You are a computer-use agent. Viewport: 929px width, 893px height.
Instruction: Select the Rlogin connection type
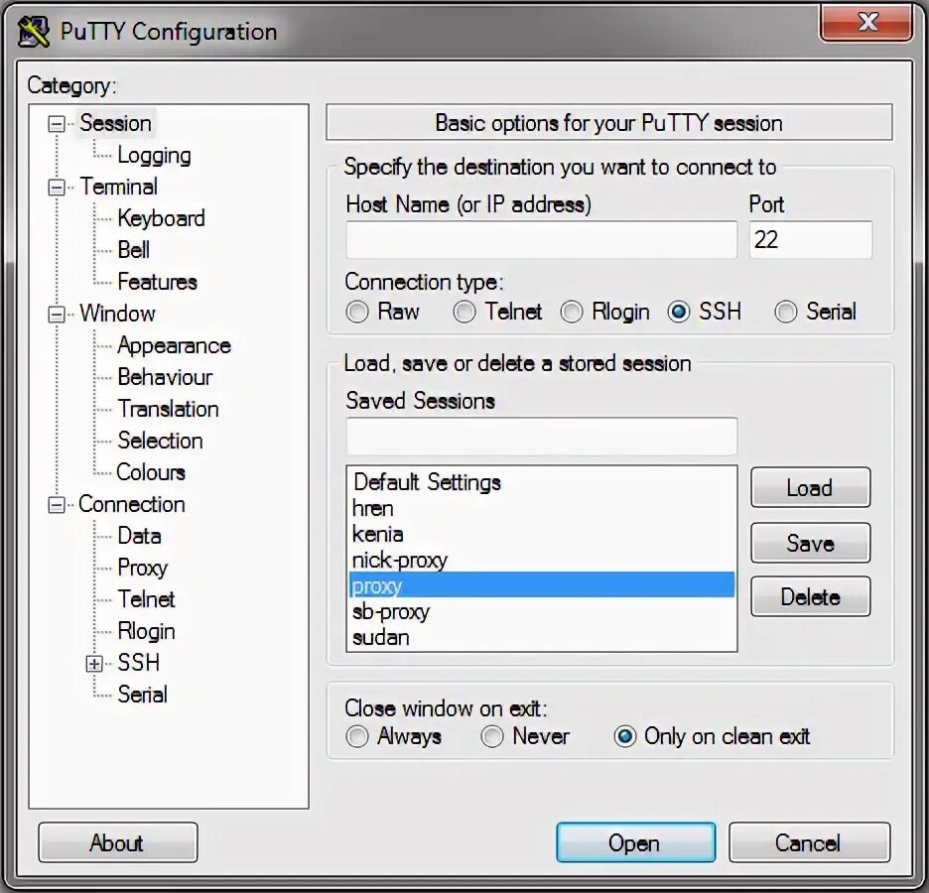pyautogui.click(x=572, y=312)
